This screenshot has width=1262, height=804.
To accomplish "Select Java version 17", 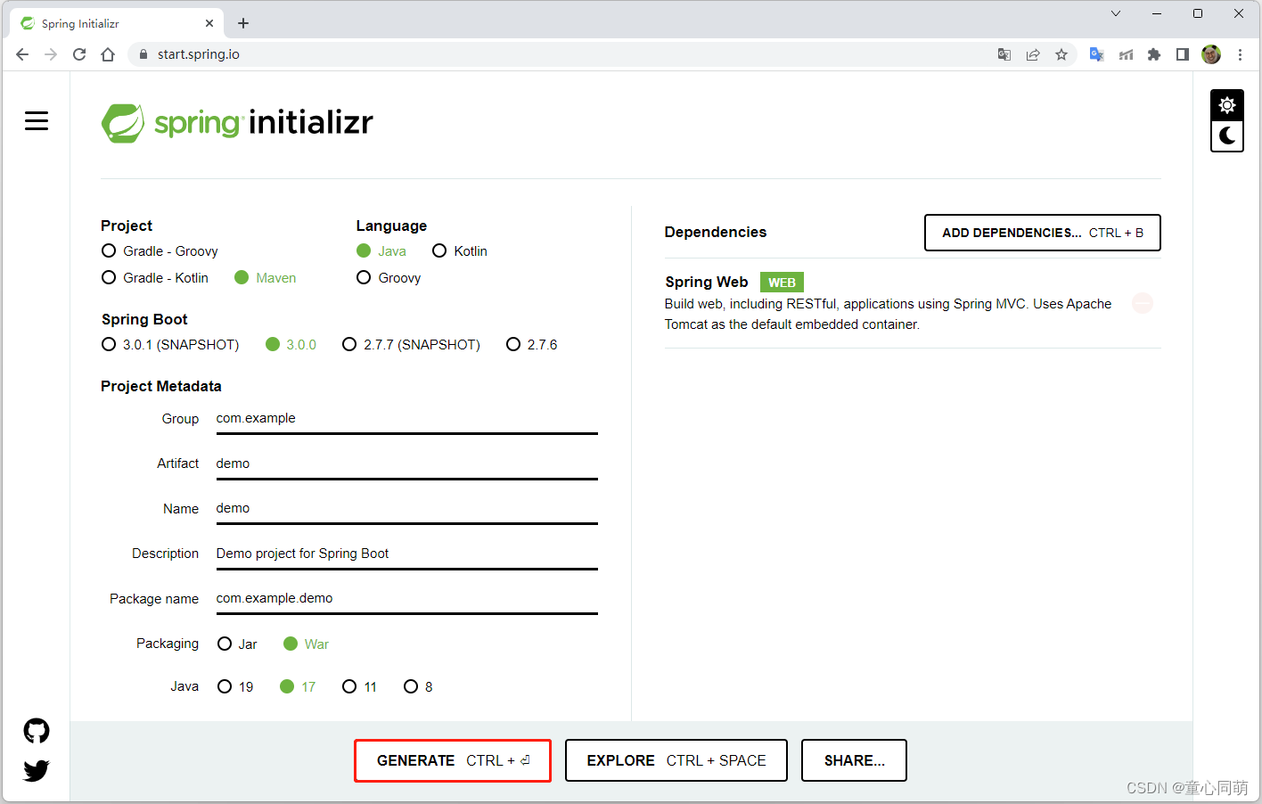I will point(298,687).
